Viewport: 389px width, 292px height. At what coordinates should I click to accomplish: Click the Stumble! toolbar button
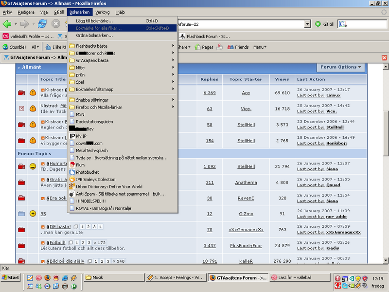coord(15,47)
